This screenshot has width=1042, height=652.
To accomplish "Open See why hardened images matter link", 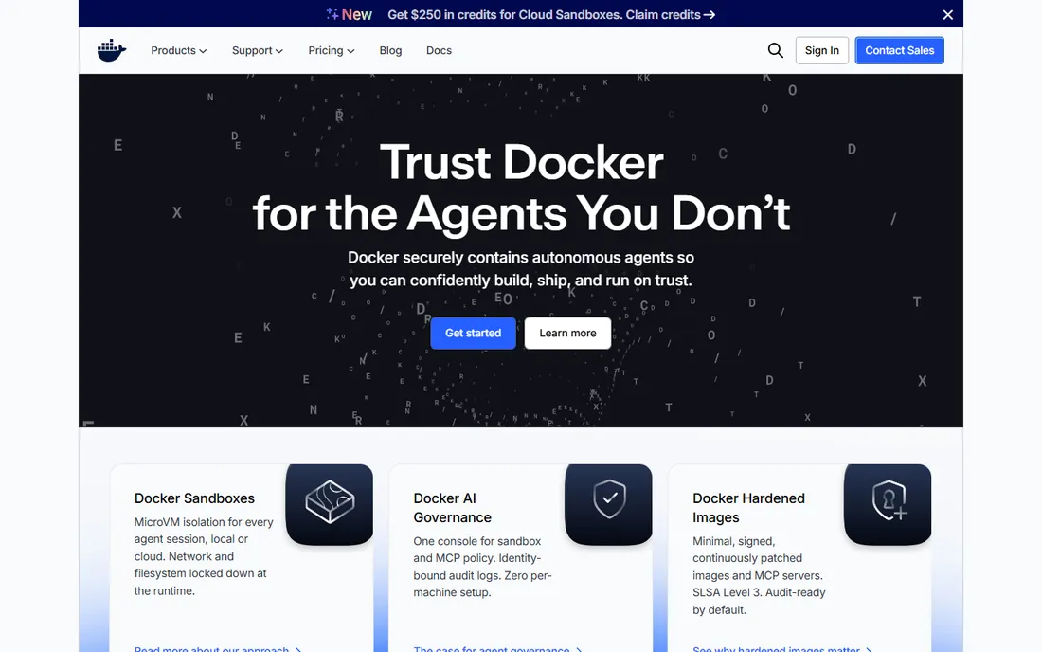I will pos(782,648).
